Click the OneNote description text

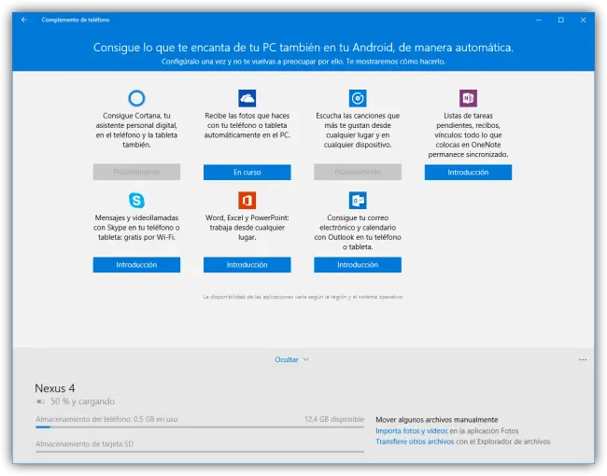click(x=468, y=135)
